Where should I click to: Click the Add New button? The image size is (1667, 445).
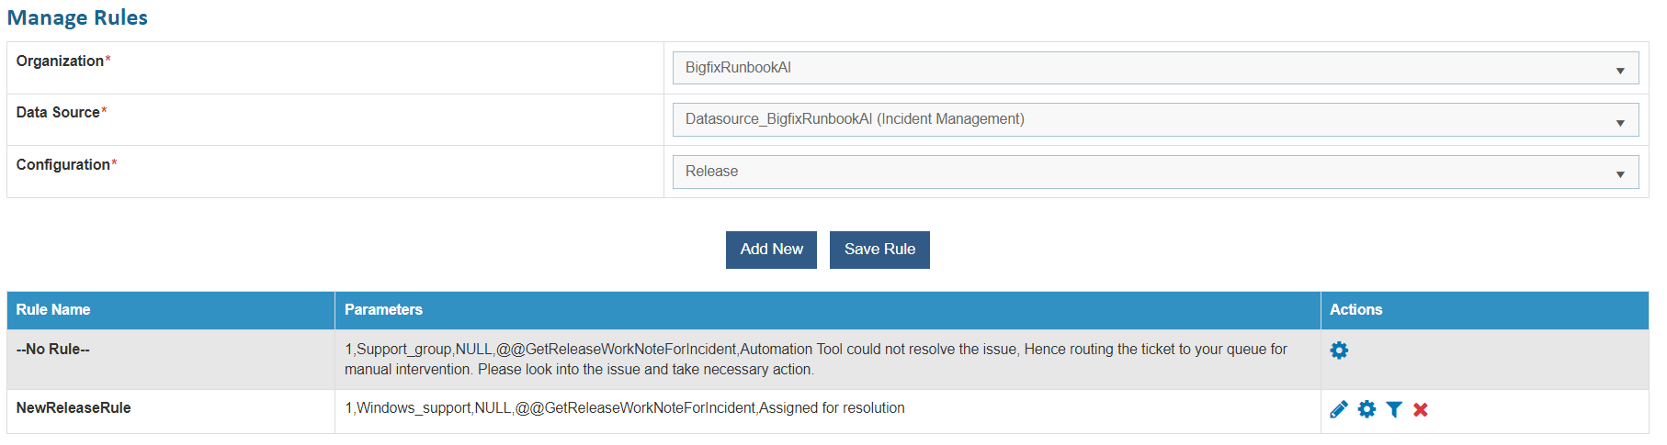(x=771, y=250)
